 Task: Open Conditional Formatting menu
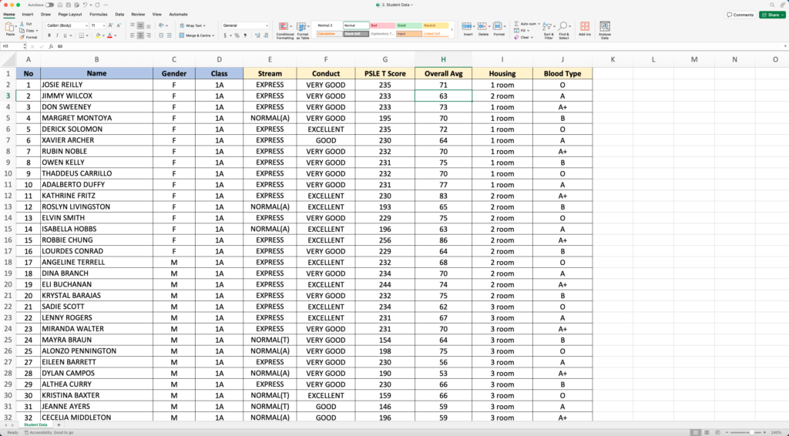[x=285, y=31]
